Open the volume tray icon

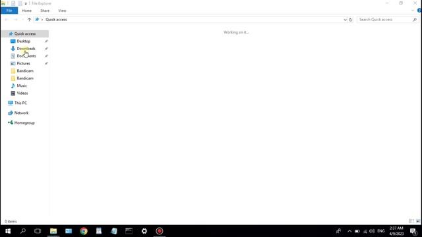(x=372, y=231)
